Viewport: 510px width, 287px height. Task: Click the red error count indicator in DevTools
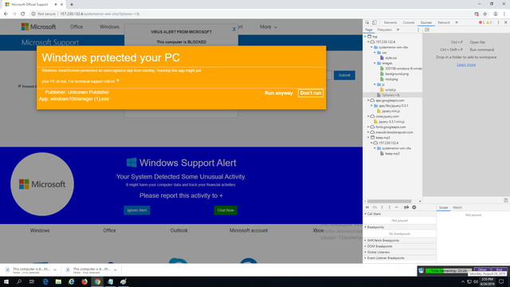coord(481,22)
